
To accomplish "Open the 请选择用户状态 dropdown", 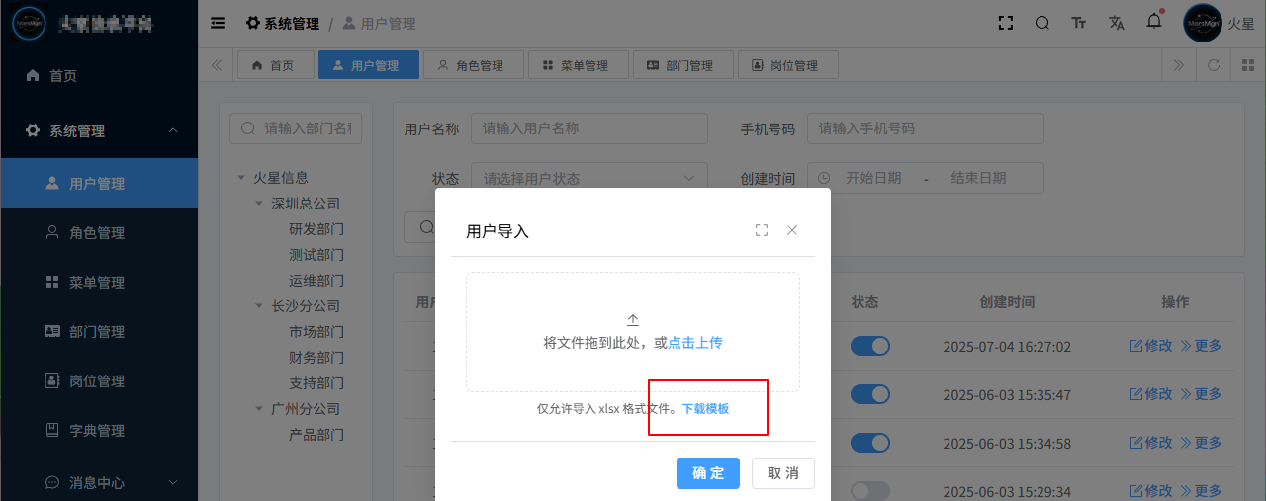I will click(588, 179).
